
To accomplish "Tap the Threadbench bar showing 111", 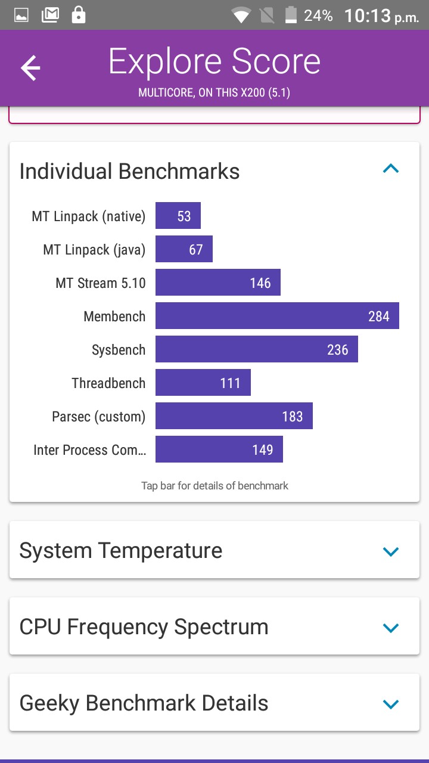I will pyautogui.click(x=203, y=383).
